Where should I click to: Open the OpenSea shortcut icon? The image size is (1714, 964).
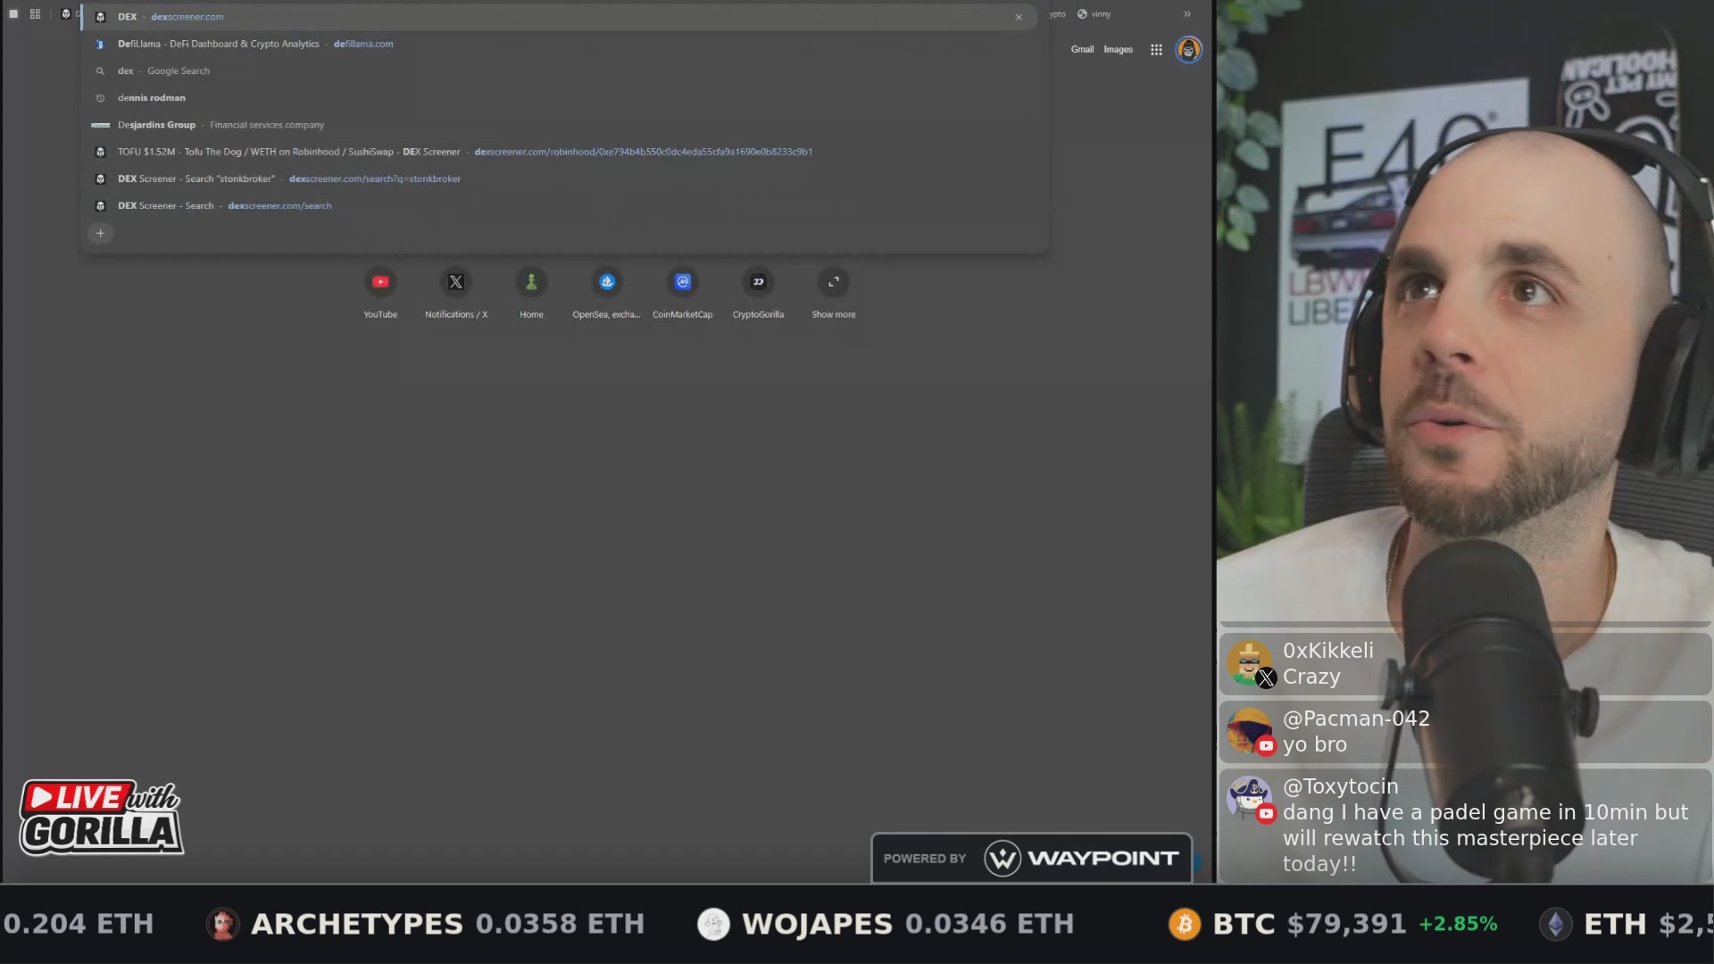point(607,282)
